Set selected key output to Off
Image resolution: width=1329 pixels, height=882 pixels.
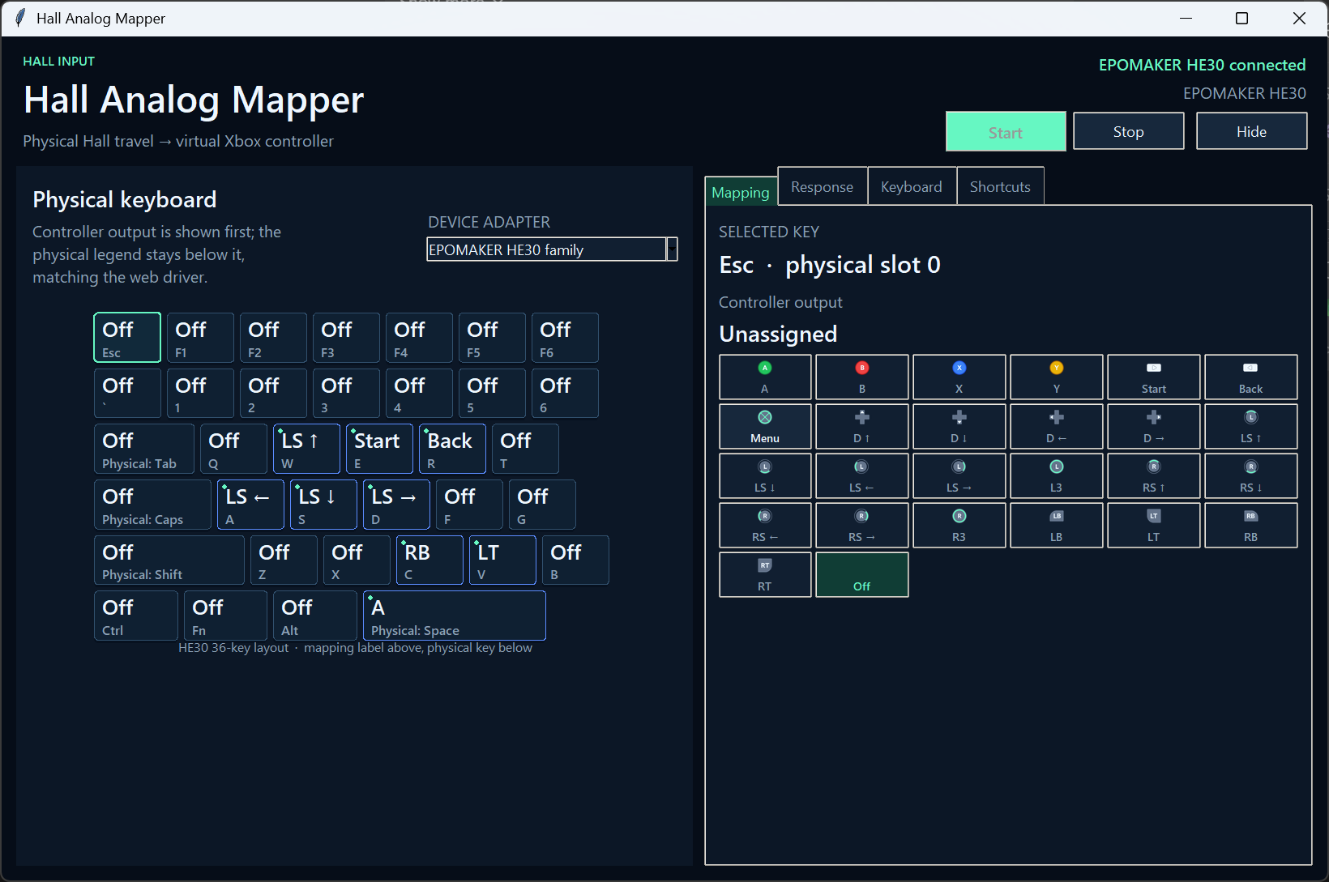[x=862, y=574]
